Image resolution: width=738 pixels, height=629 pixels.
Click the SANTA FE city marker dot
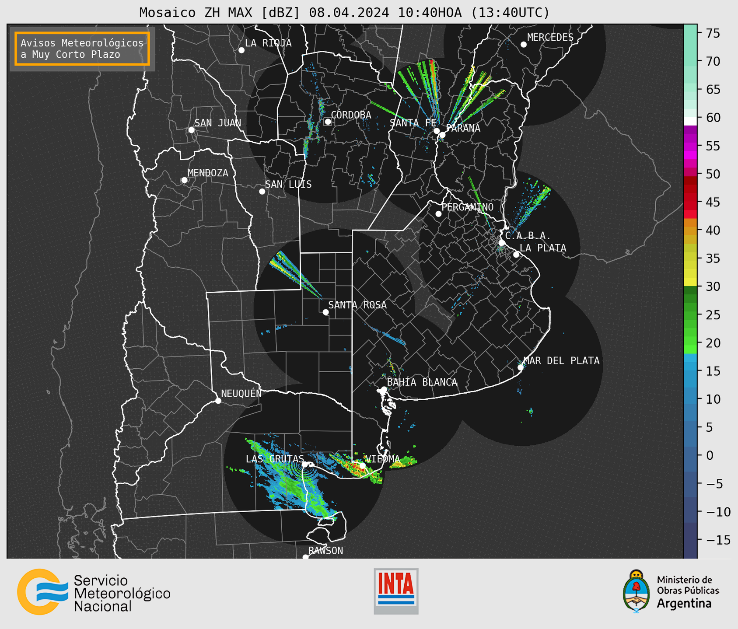[x=437, y=131]
